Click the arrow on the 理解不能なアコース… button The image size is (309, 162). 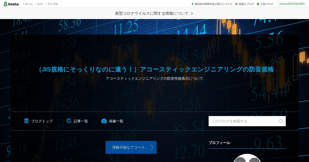152,147
